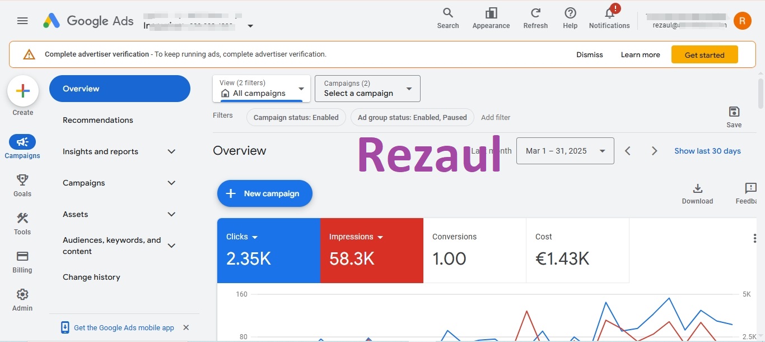This screenshot has width=765, height=342.
Task: Click Learn more about verification
Action: coord(640,55)
